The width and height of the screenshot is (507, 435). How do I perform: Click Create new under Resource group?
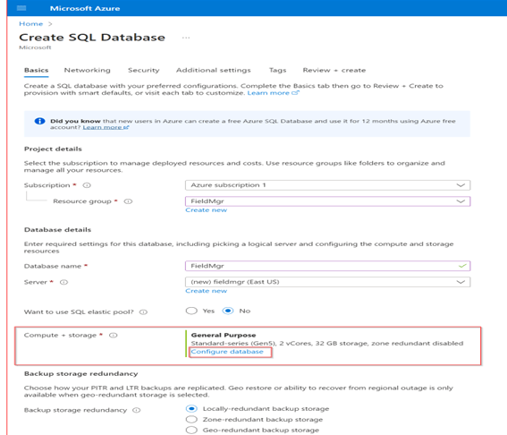[207, 210]
